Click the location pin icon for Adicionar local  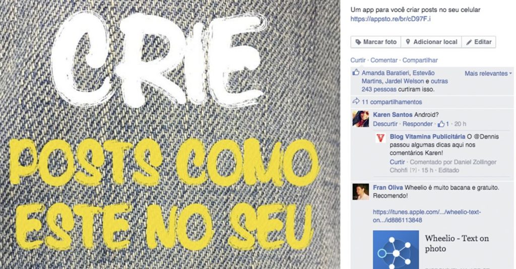pos(408,42)
